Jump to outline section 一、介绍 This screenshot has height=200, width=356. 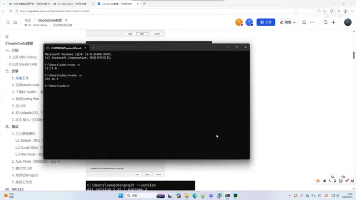pos(12,51)
